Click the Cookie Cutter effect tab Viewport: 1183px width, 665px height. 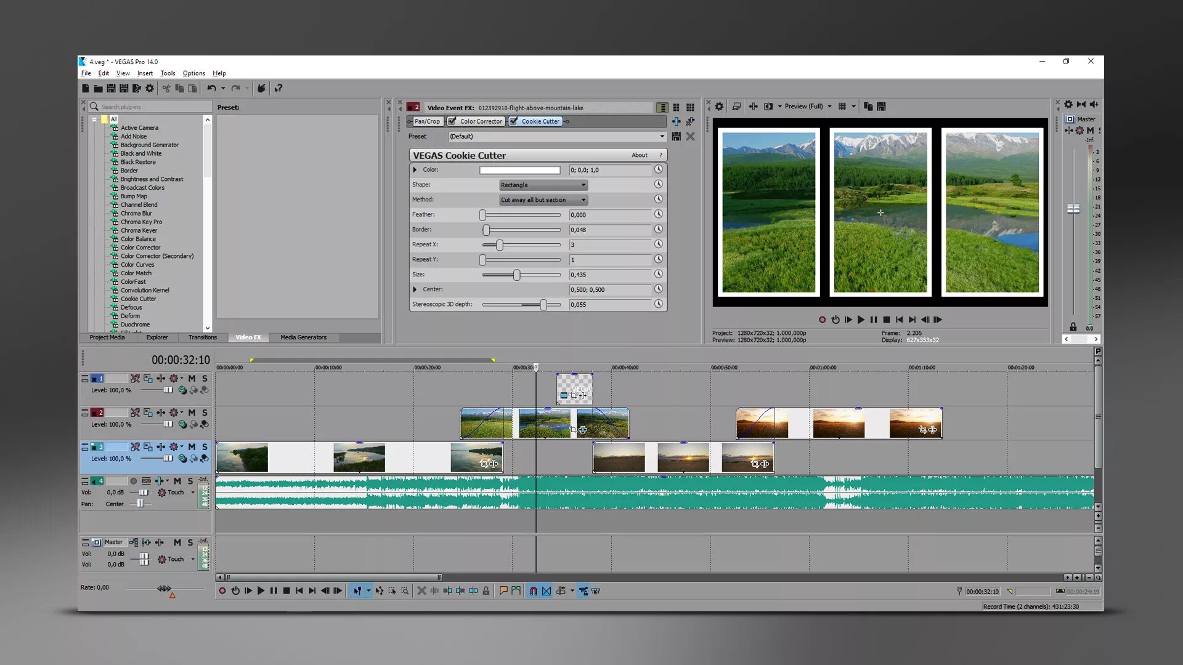(540, 120)
